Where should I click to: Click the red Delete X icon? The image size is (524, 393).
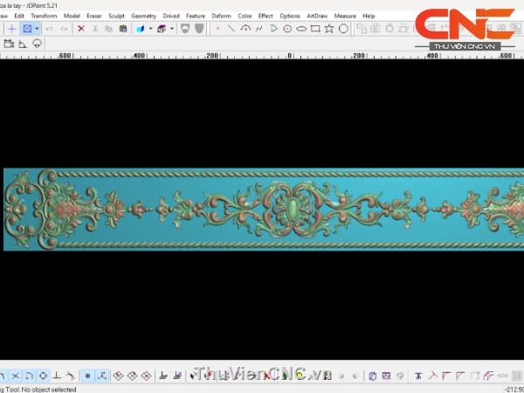tap(81, 29)
